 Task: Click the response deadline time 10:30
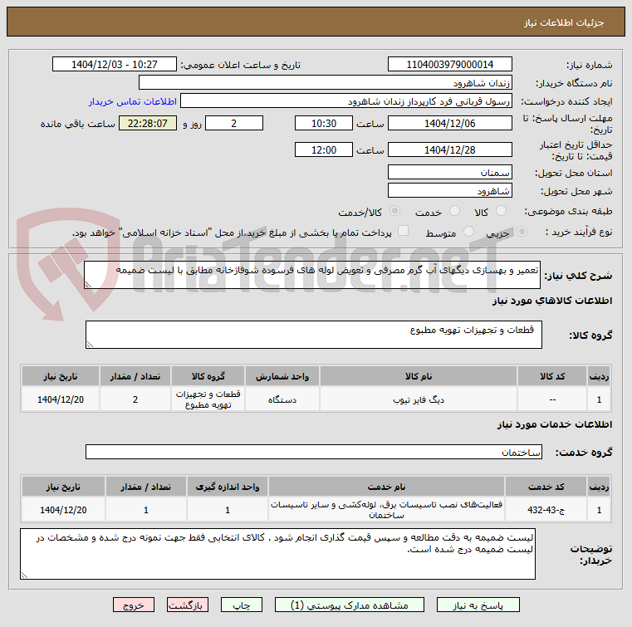tap(324, 123)
